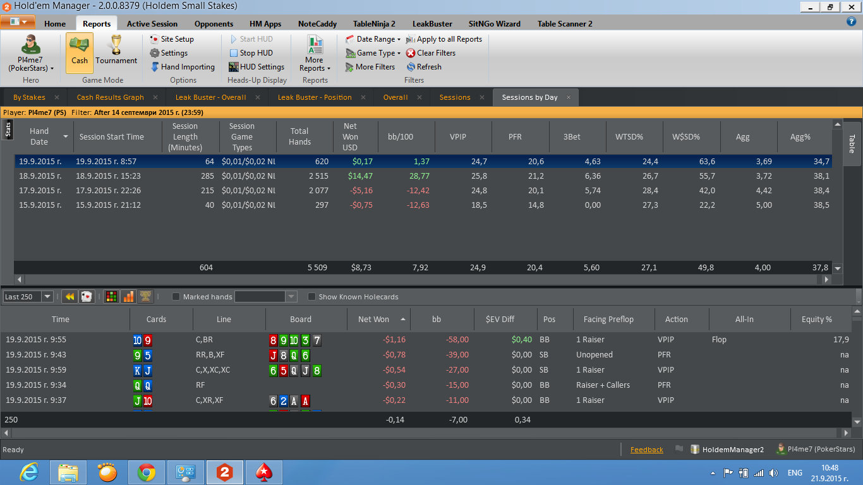Open File Explorer from taskbar
Image resolution: width=863 pixels, height=485 pixels.
tap(68, 472)
